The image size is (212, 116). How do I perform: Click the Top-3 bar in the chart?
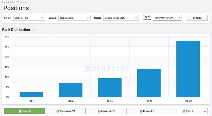pyautogui.click(x=70, y=90)
